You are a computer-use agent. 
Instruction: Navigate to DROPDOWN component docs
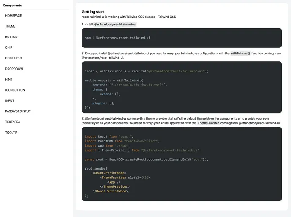14,69
